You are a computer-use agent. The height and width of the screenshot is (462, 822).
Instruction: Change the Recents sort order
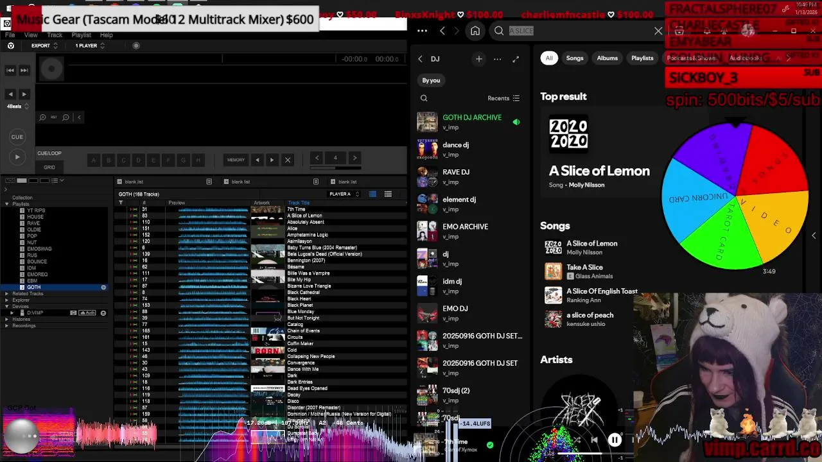(x=503, y=98)
